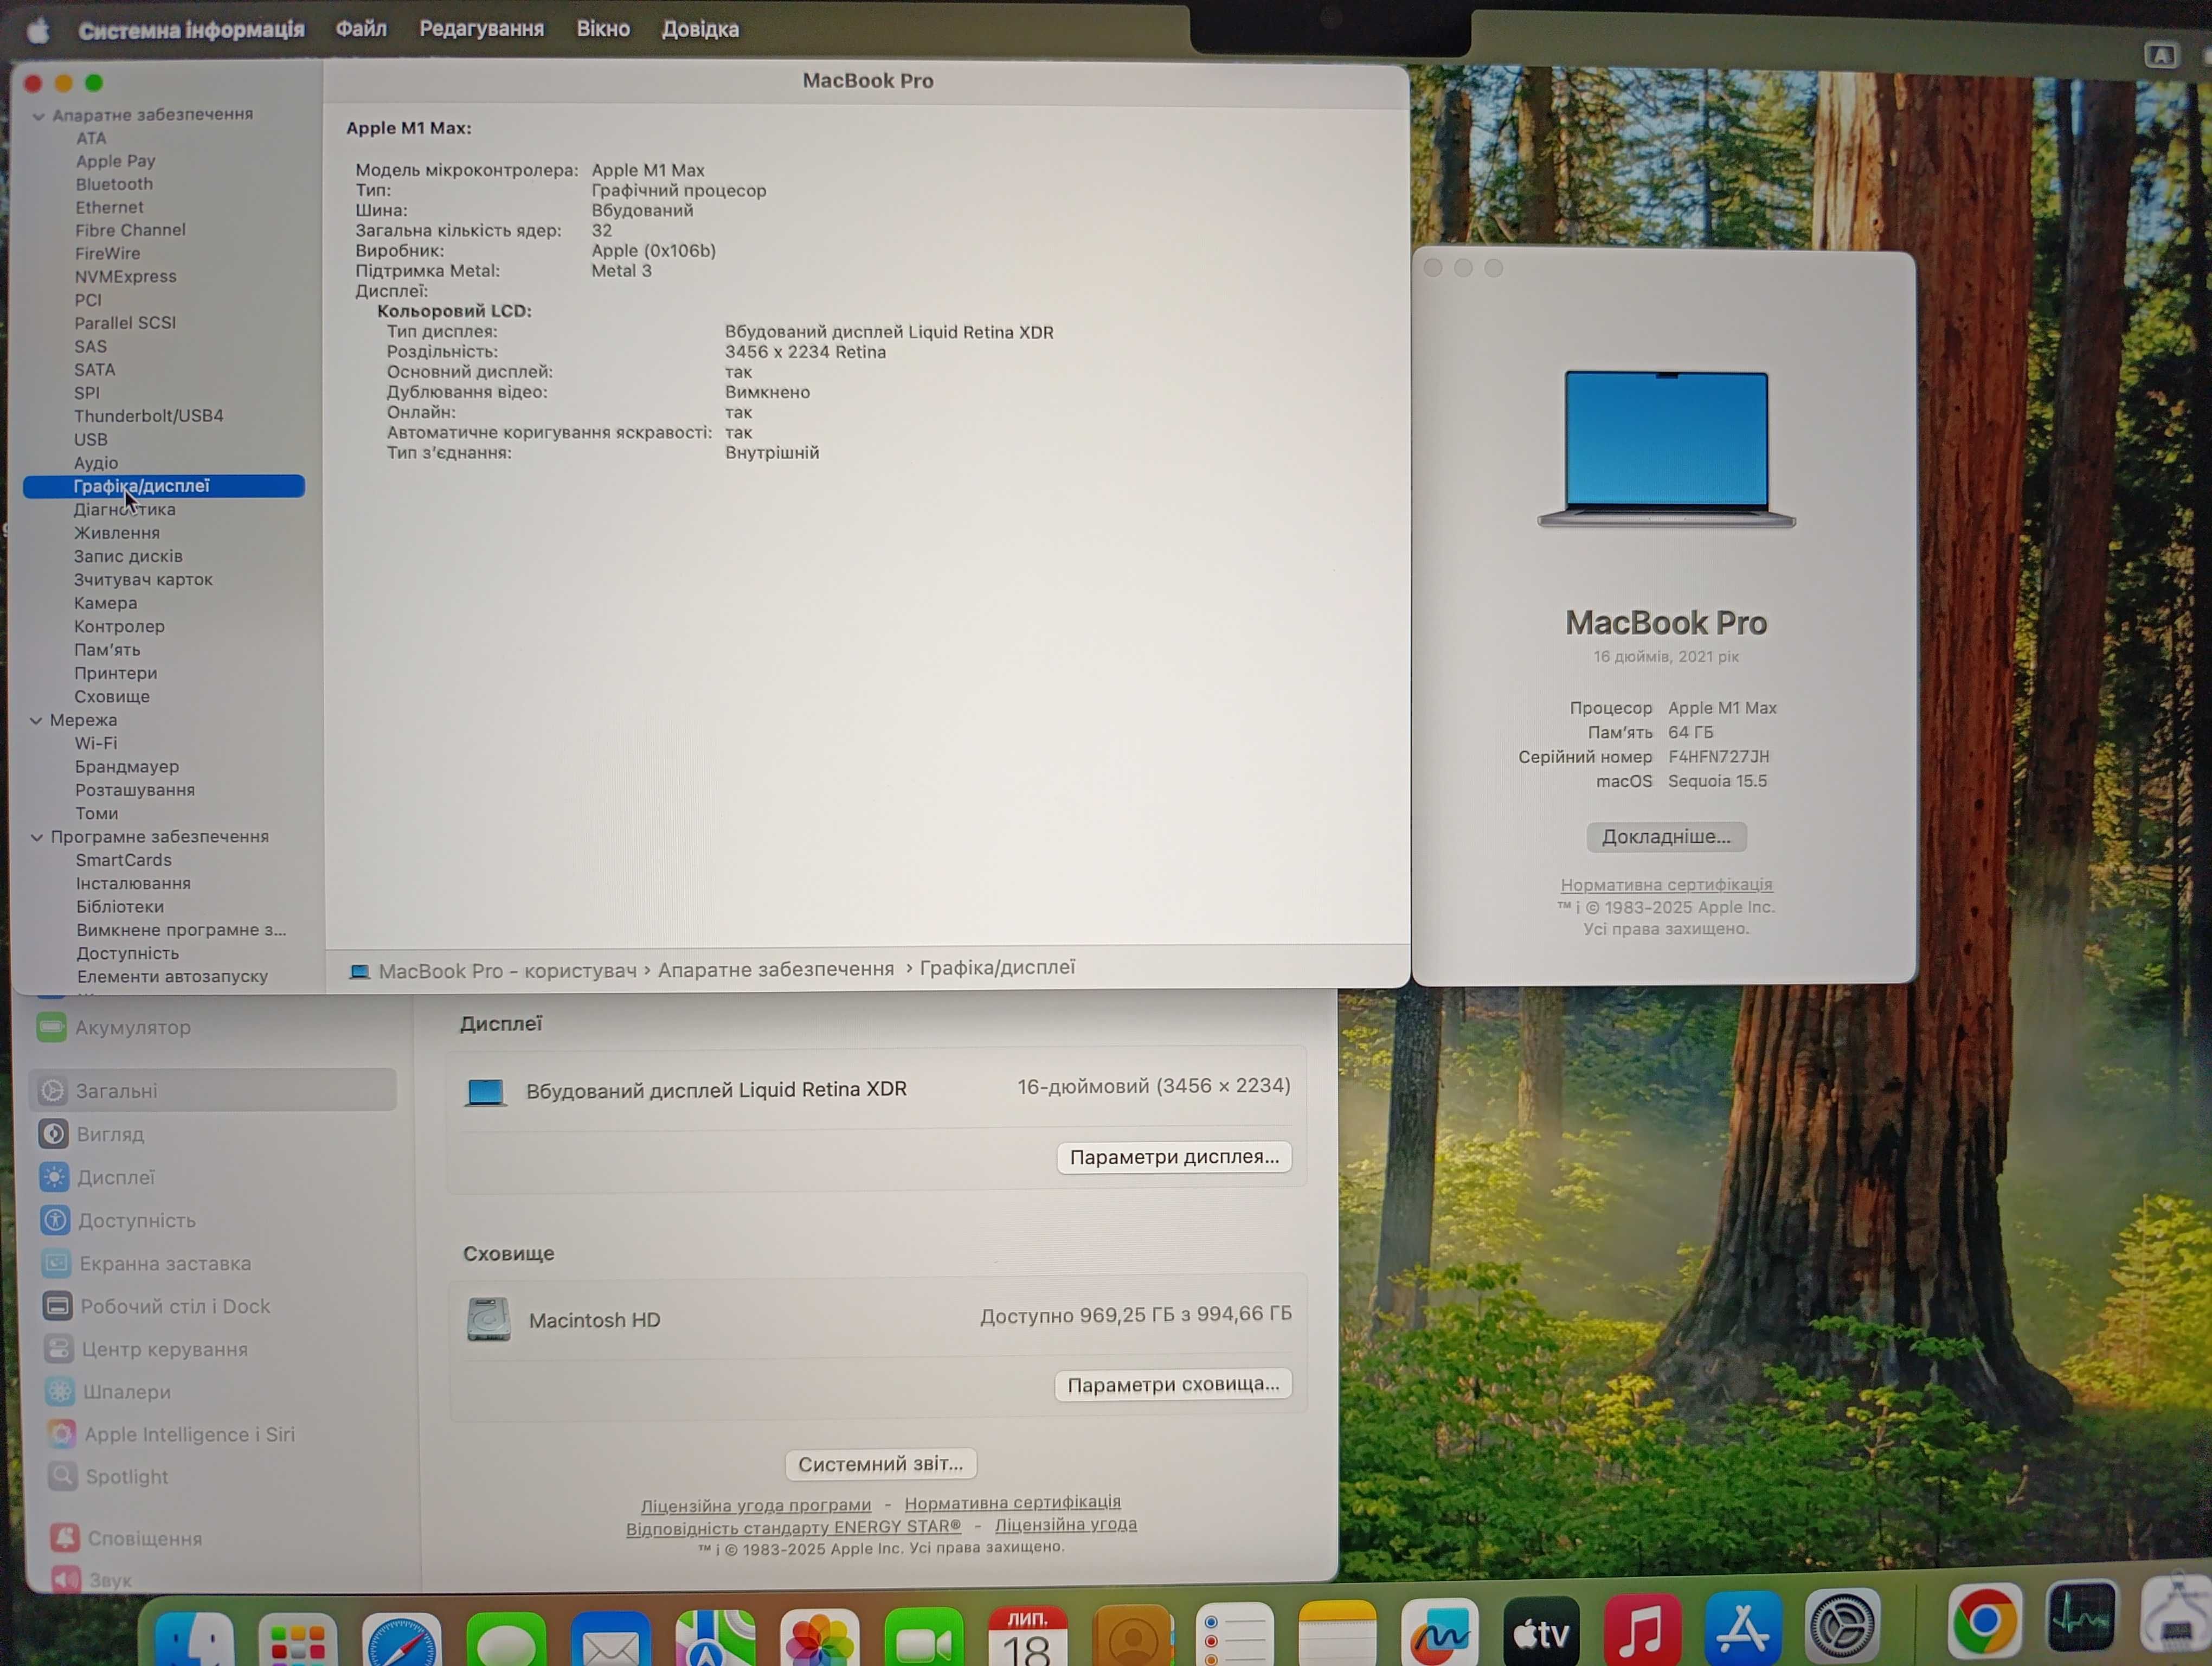Open Reminders from the Dock

point(1235,1635)
